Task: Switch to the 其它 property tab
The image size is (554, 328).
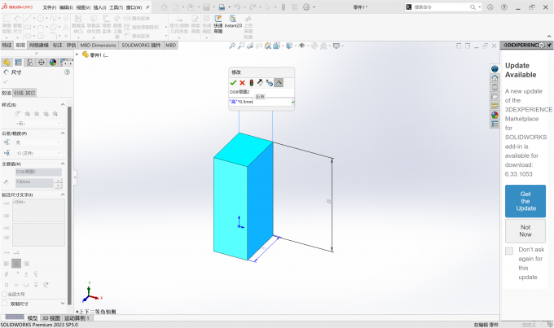Action: point(30,93)
